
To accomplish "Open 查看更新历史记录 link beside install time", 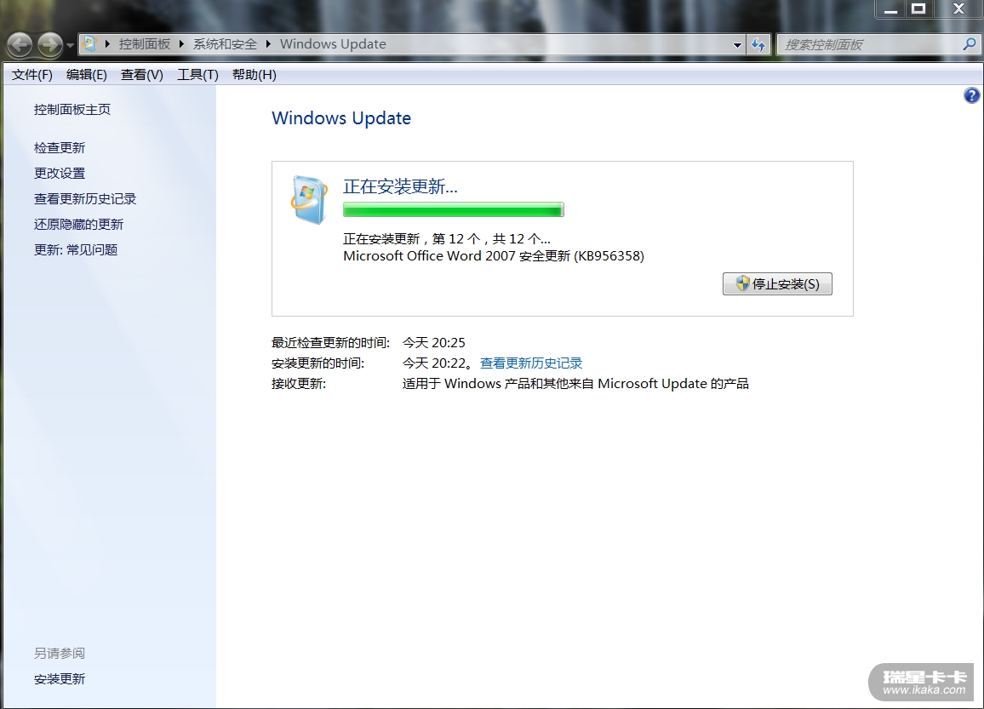I will [531, 363].
